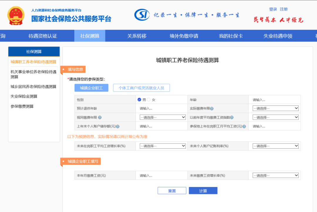Open the 我的社保卡 menu item
This screenshot has width=317, height=212.
coord(230,36)
